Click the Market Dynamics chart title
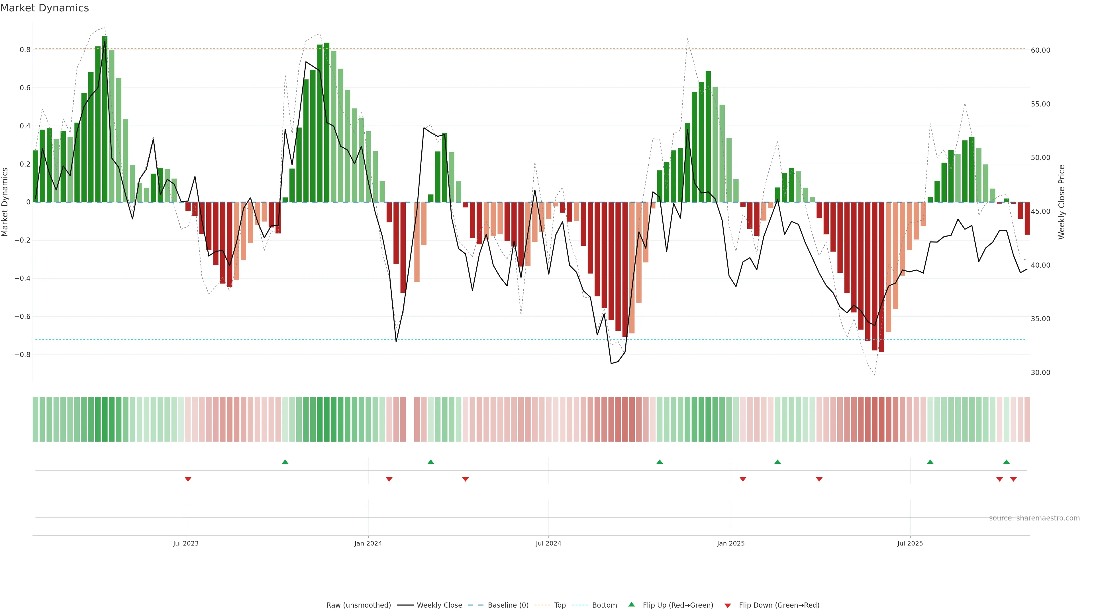 point(45,8)
